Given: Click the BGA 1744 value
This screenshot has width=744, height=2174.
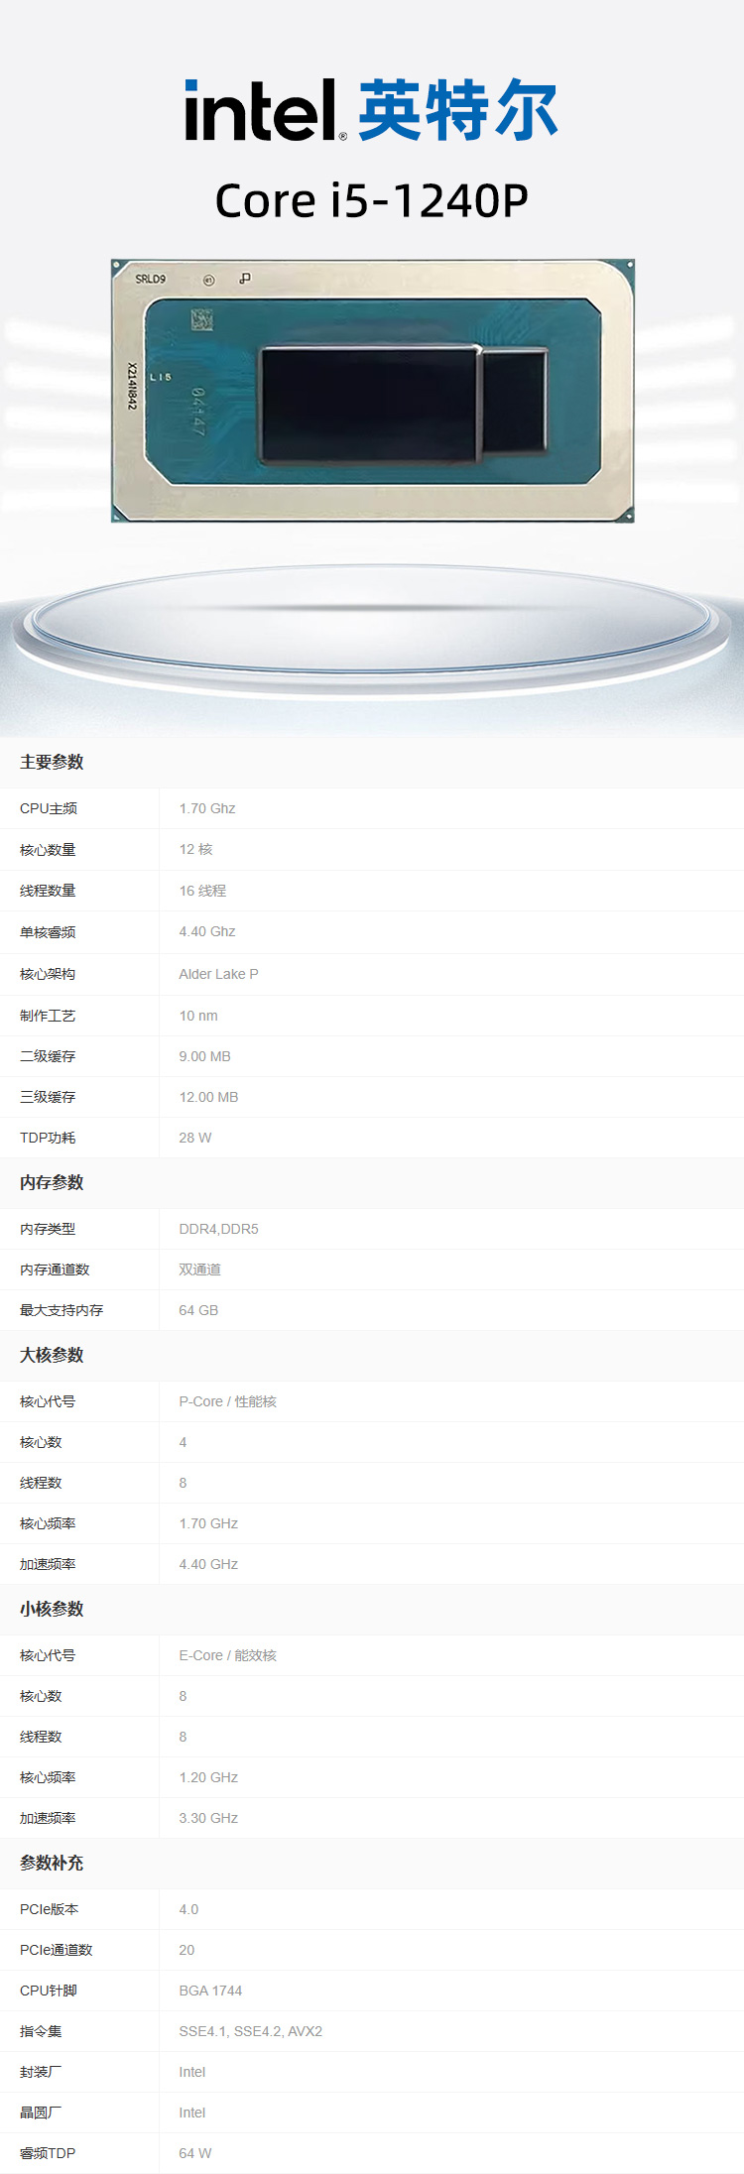Looking at the screenshot, I should [x=210, y=1991].
